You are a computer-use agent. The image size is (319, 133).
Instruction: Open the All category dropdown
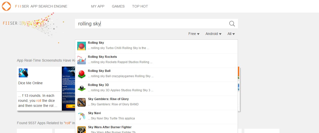point(231,34)
